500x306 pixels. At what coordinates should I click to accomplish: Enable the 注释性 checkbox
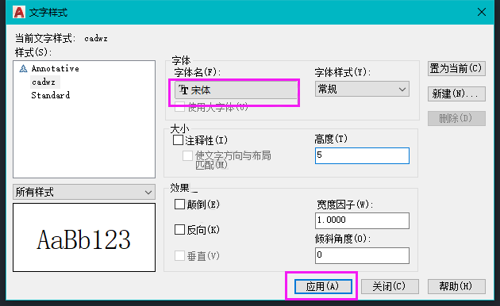point(178,140)
